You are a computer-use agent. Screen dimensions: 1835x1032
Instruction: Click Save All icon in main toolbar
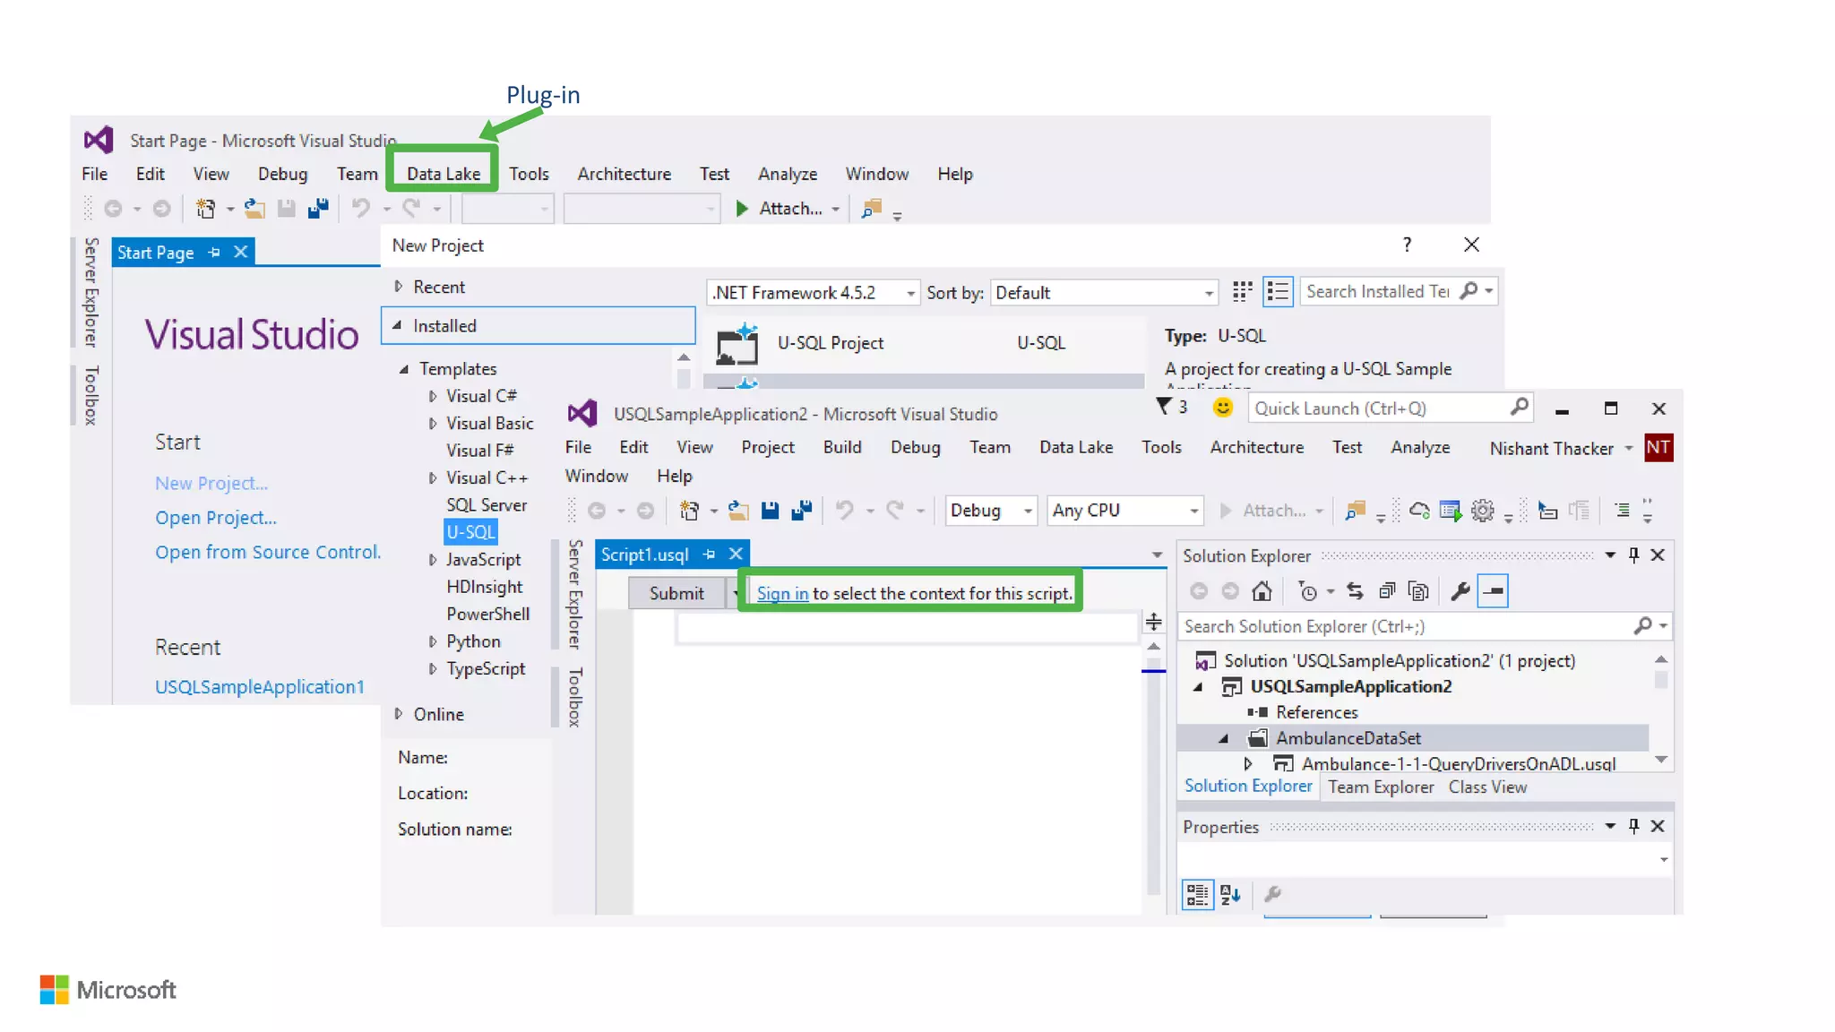coord(802,511)
